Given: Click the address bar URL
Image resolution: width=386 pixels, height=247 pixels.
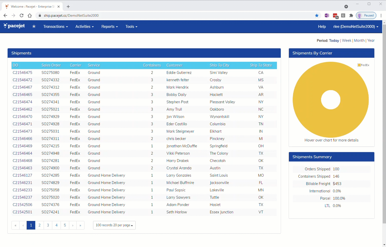Looking at the screenshot, I should pyautogui.click(x=71, y=15).
